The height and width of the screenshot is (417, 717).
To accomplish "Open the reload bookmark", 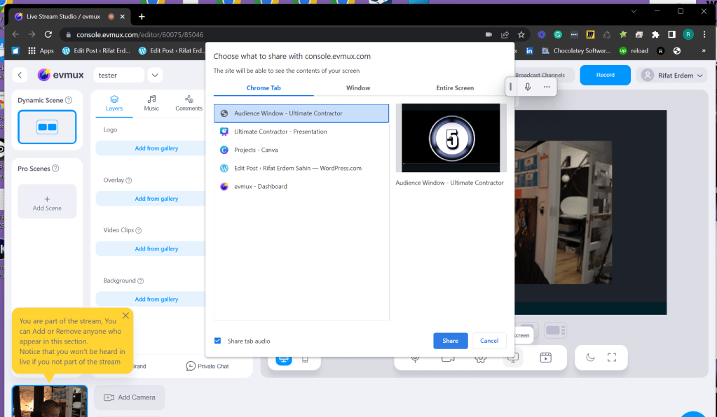I will tap(634, 50).
